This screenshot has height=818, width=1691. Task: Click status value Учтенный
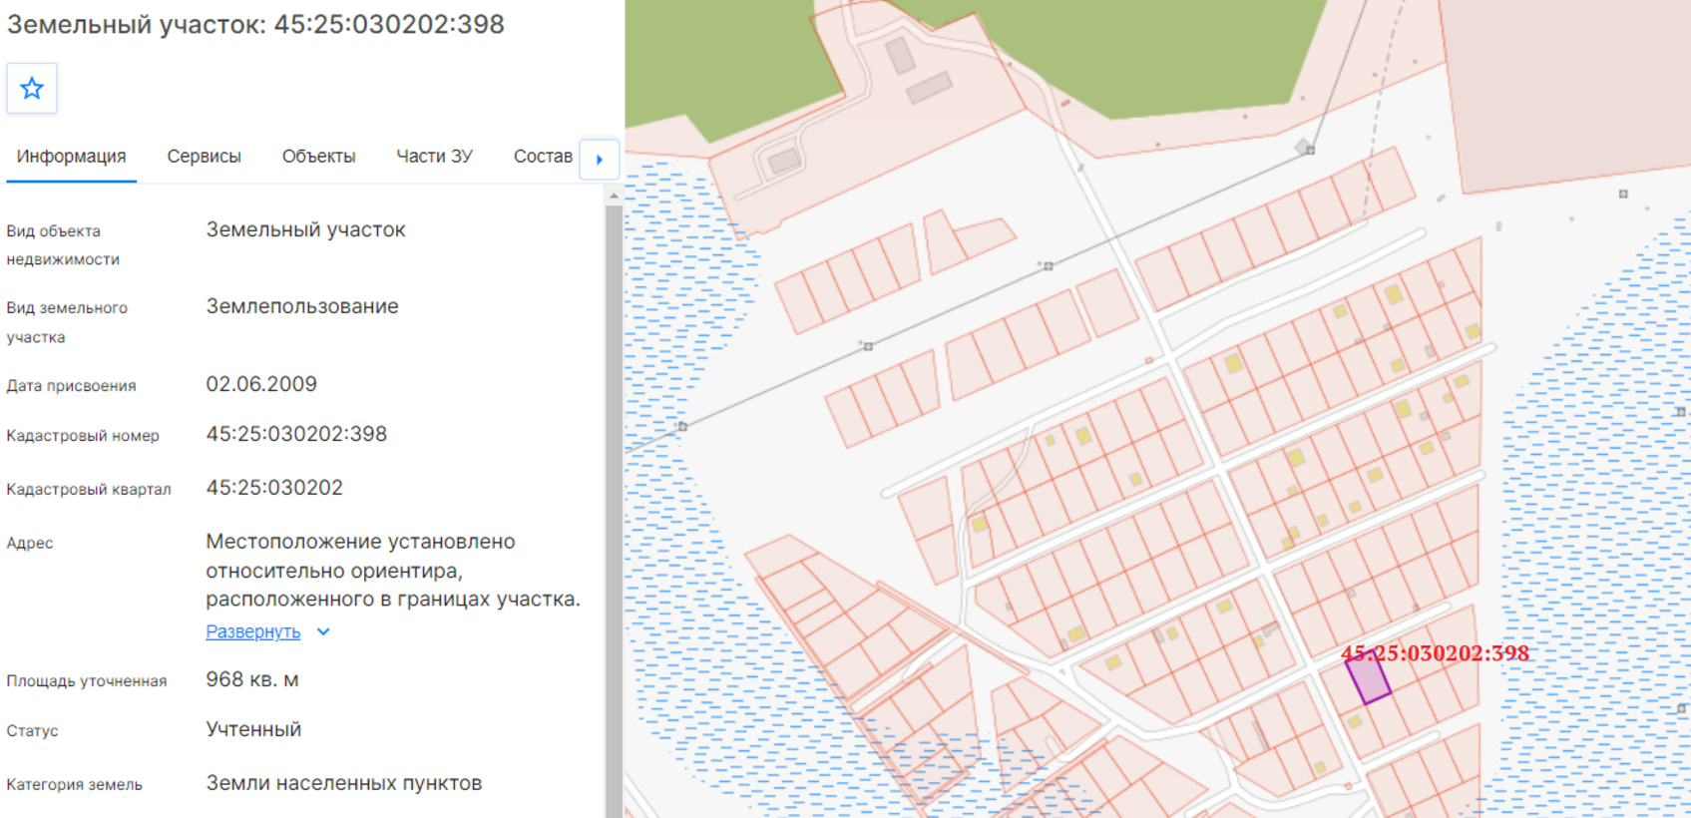253,729
